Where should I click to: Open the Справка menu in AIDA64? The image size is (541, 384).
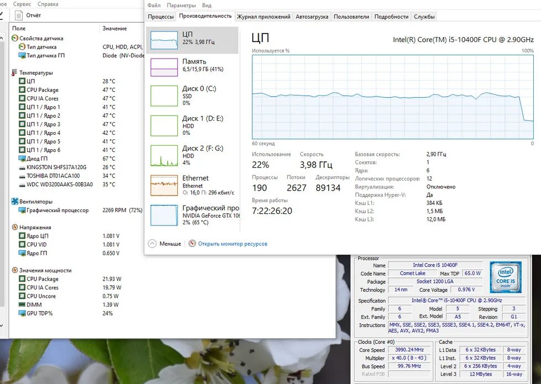point(48,4)
